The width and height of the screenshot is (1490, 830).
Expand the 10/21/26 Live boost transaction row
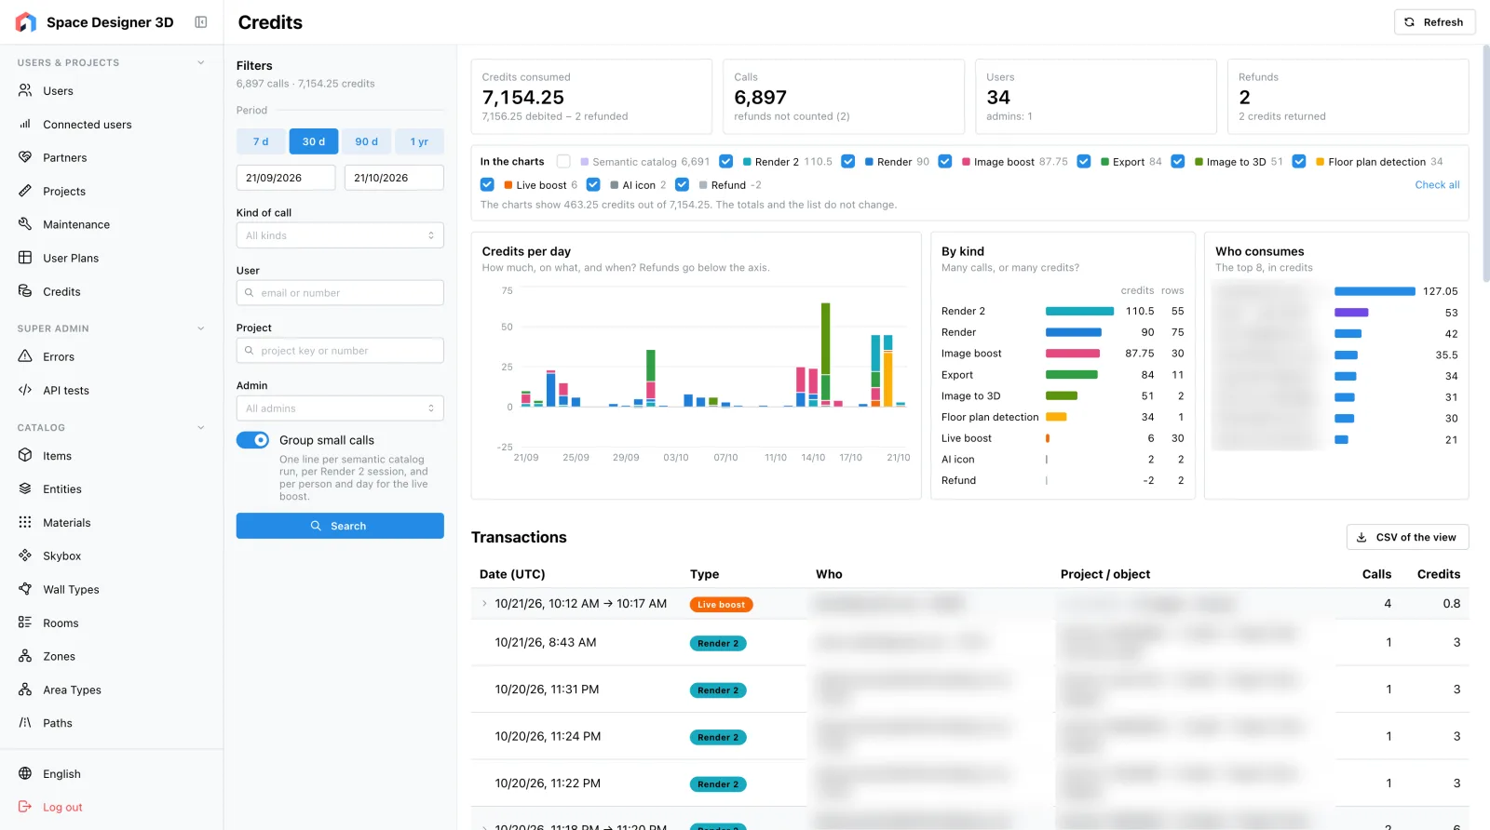(x=484, y=604)
